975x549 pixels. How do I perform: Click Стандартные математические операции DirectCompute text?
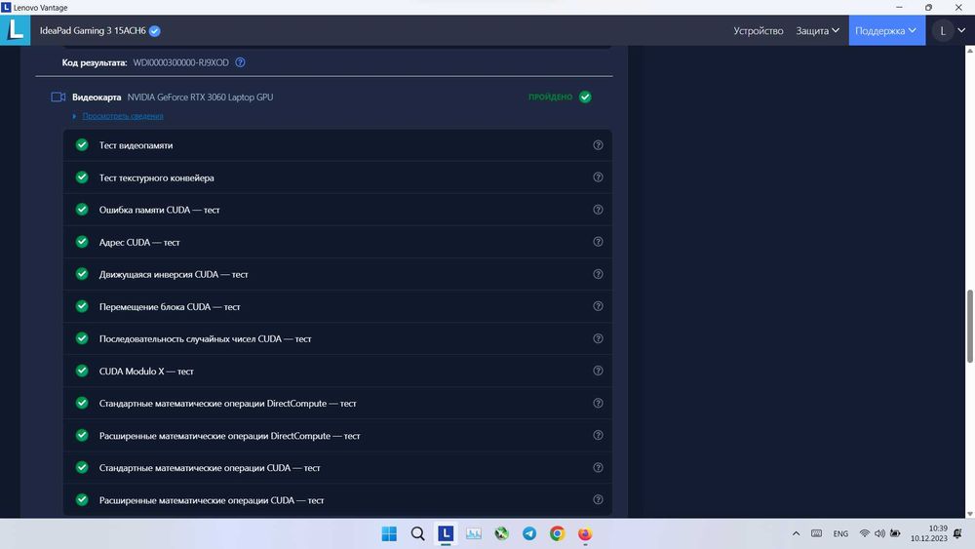(x=227, y=404)
